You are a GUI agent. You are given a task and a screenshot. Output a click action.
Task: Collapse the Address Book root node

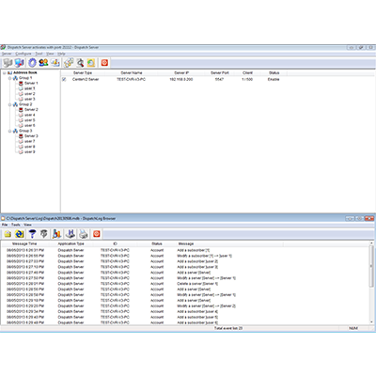[x=5, y=72]
